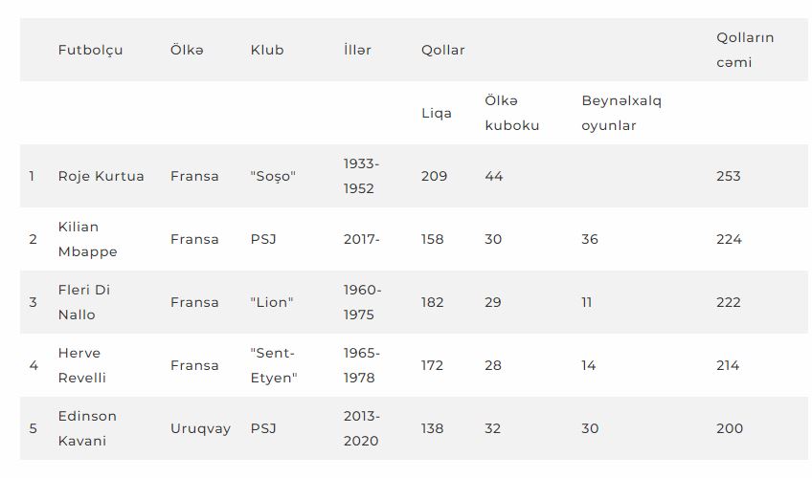Click the Qolların cəmi header
812x478 pixels.
click(x=745, y=50)
